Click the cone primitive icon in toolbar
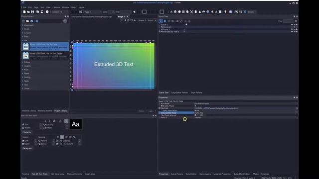 200,12
